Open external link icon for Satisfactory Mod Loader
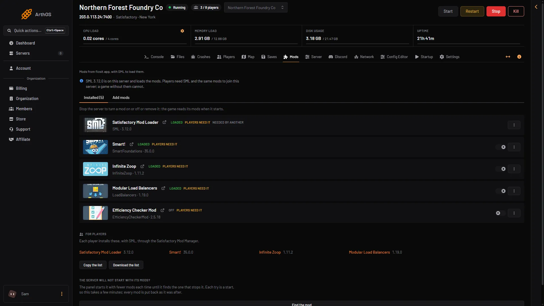This screenshot has height=306, width=544. point(164,122)
